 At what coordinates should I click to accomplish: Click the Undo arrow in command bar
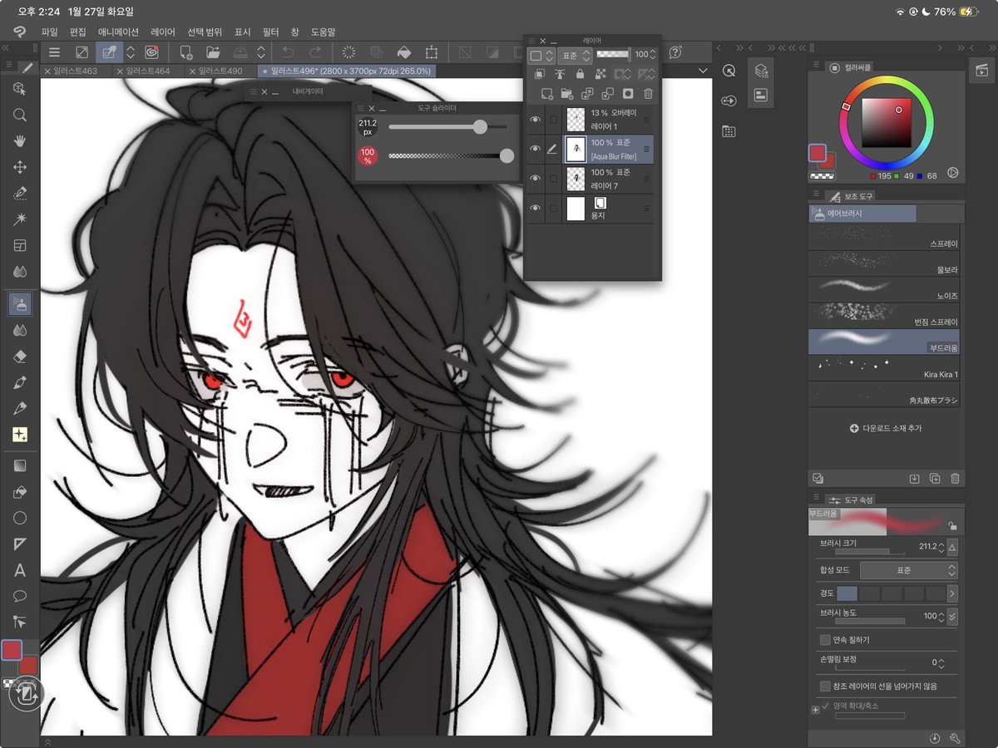pos(288,52)
